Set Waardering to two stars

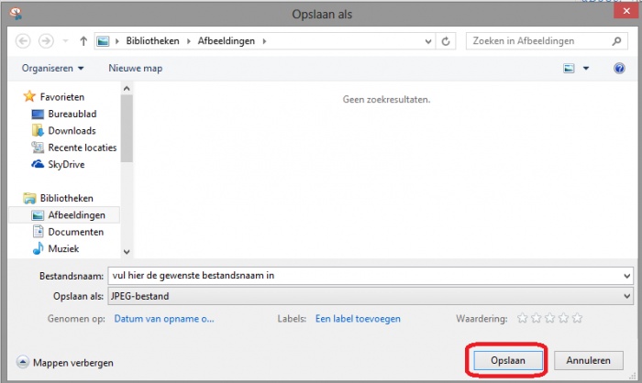point(536,318)
